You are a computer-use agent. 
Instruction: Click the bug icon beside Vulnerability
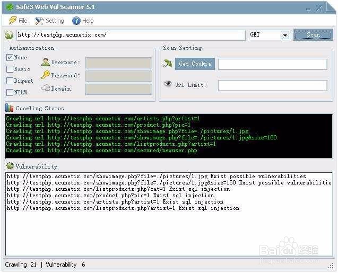[x=10, y=166]
